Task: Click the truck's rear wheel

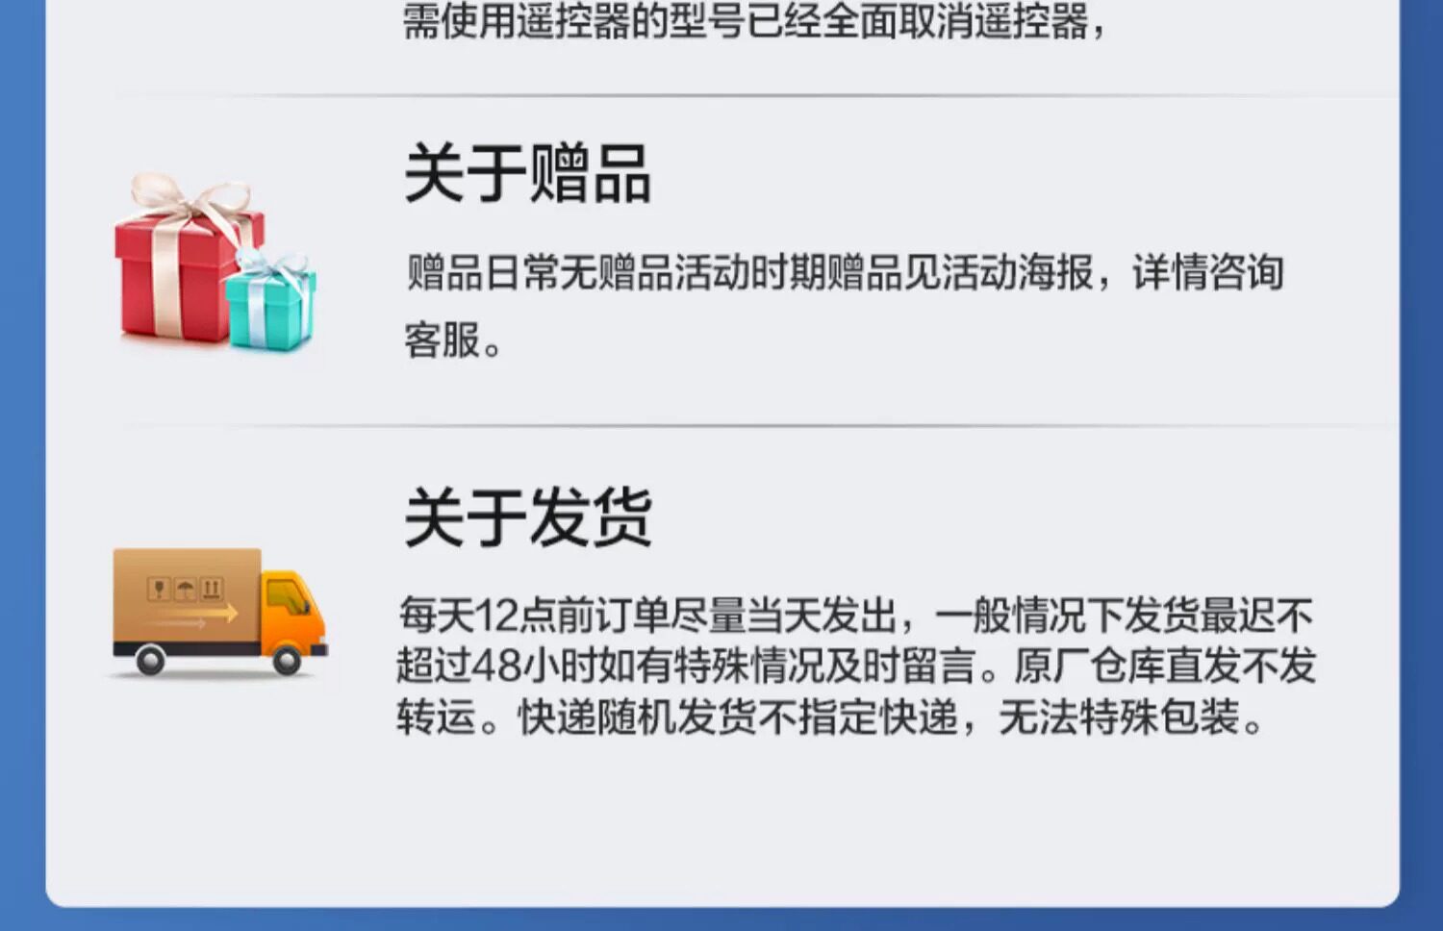Action: click(x=150, y=660)
